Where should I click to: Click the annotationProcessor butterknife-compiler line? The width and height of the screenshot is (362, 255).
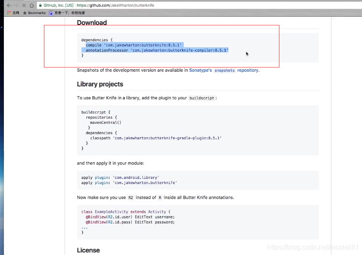click(157, 50)
